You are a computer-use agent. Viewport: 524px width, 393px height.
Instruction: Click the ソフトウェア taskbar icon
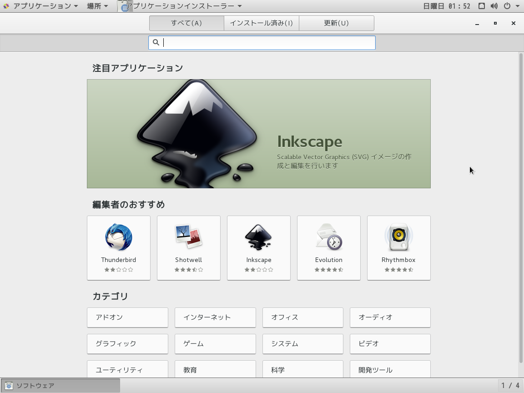coord(9,386)
